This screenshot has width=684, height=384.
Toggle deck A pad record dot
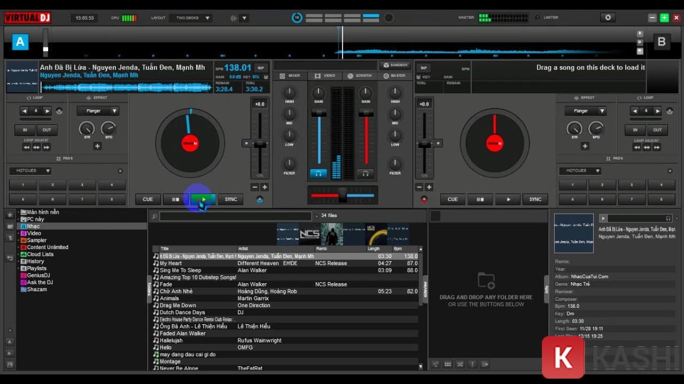[120, 171]
